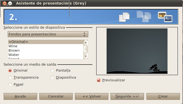This screenshot has height=104, width=183.
Task: Pick the Brown slide style
Action: tap(46, 51)
